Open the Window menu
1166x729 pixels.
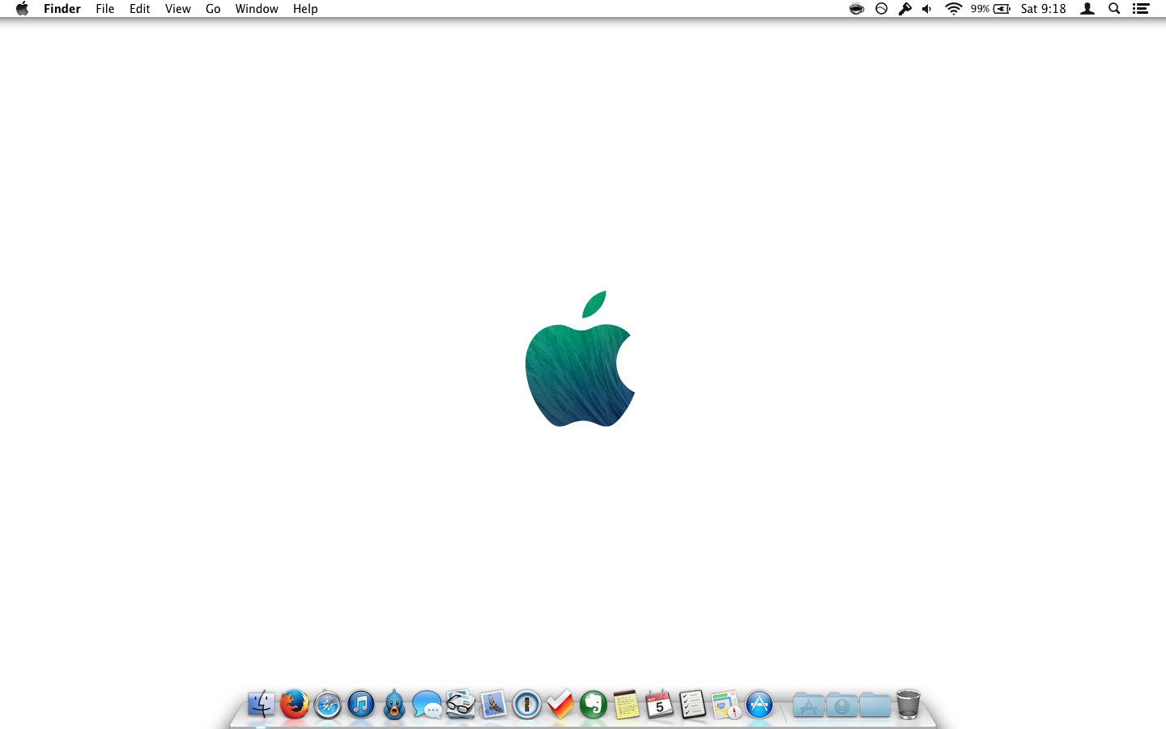coord(257,9)
